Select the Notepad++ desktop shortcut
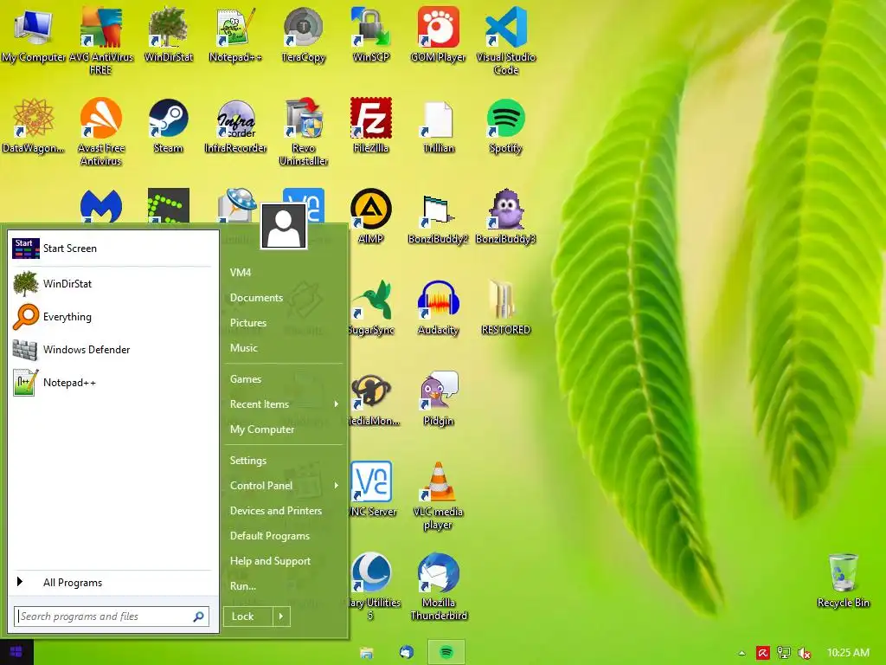The height and width of the screenshot is (665, 886). tap(235, 35)
